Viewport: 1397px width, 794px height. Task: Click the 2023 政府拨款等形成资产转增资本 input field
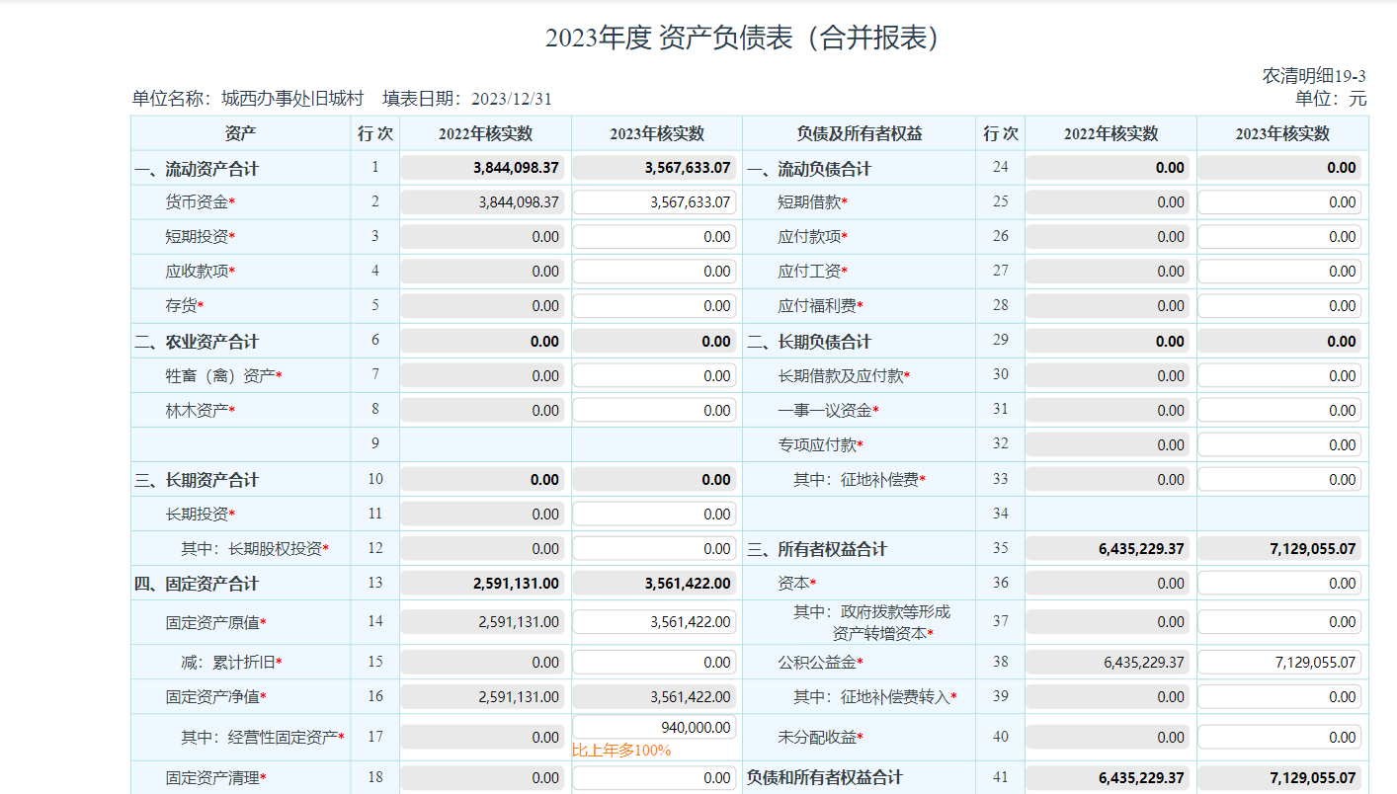(x=1279, y=622)
